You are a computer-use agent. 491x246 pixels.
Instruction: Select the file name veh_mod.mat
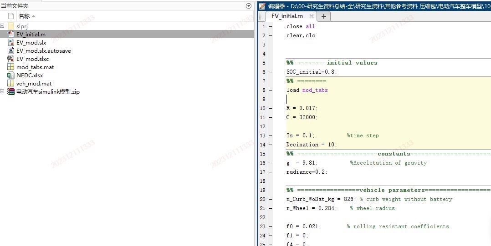34,84
